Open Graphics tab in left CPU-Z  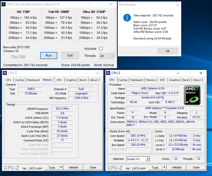coord(71,80)
